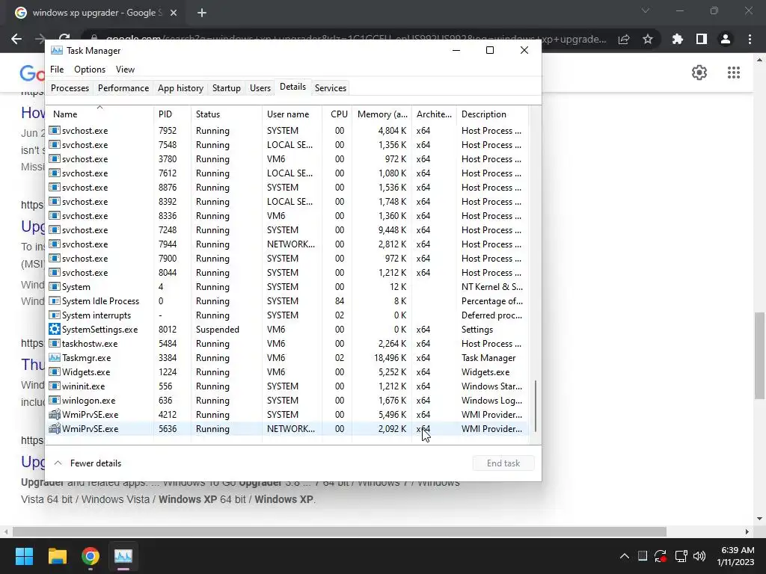The width and height of the screenshot is (766, 574).
Task: Click the 18,496 K memory value
Action: point(390,358)
